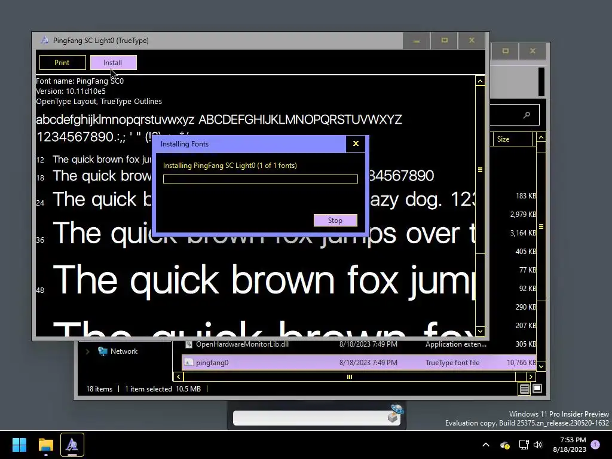
Task: Open the volume speaker tray icon
Action: [x=538, y=445]
